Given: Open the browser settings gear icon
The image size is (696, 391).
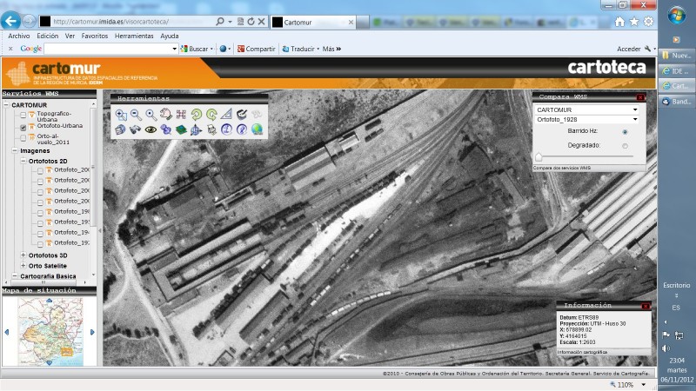Looking at the screenshot, I should [648, 22].
